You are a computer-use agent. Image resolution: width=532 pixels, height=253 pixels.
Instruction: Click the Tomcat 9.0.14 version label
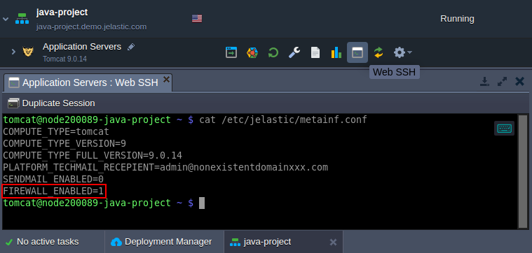tap(64, 59)
